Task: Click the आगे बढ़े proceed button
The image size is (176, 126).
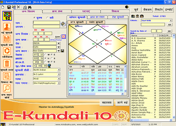Action: [x=122, y=102]
